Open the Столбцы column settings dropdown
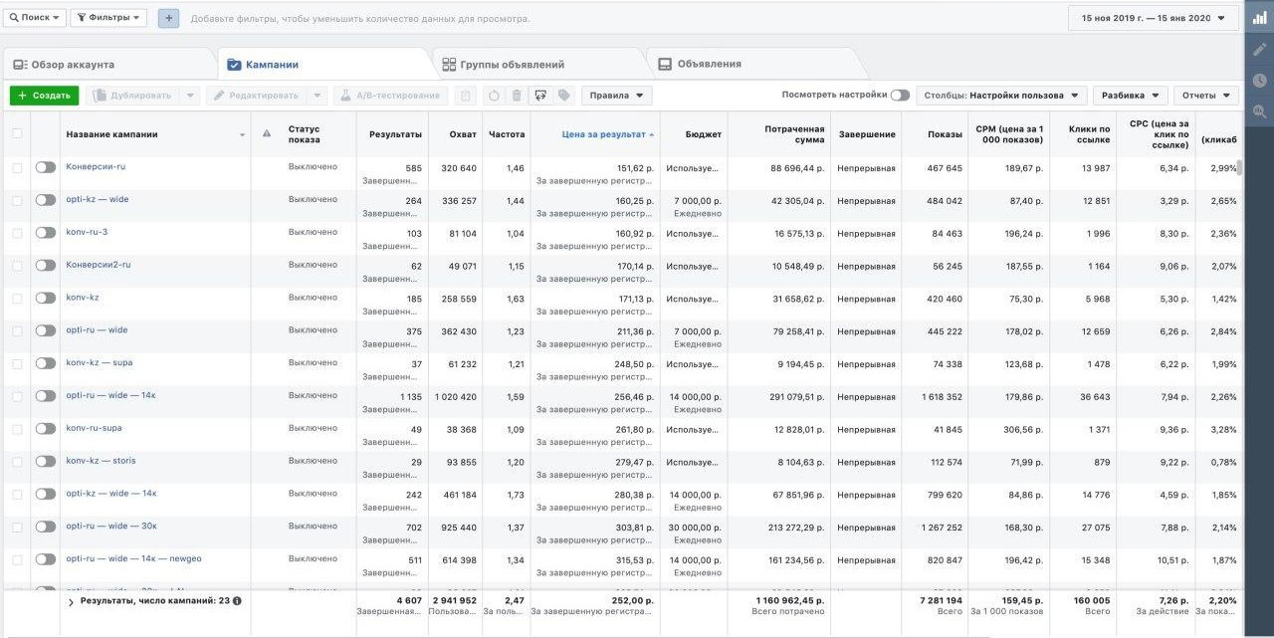The width and height of the screenshot is (1274, 638). pyautogui.click(x=1001, y=96)
